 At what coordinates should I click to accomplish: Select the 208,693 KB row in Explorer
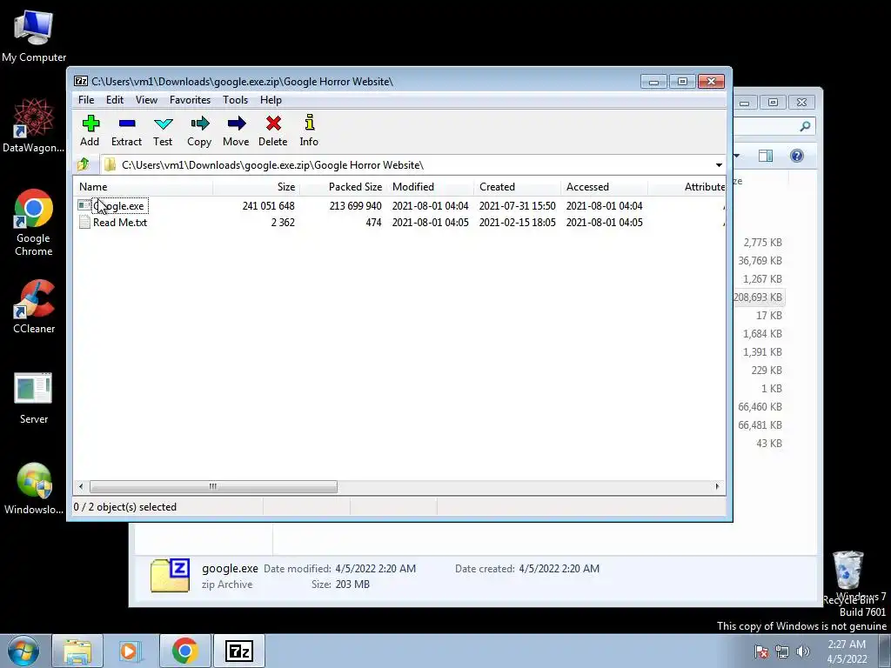pos(758,297)
